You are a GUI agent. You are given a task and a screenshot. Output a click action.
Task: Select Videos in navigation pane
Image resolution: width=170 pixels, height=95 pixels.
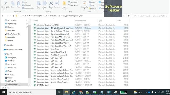point(10,78)
